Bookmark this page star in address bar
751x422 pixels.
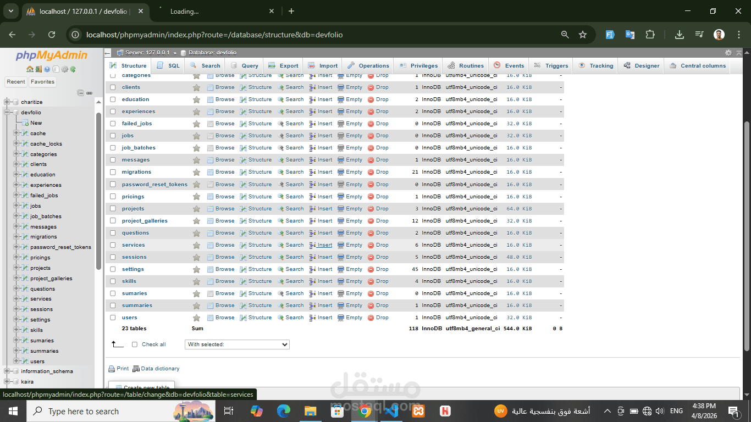583,35
